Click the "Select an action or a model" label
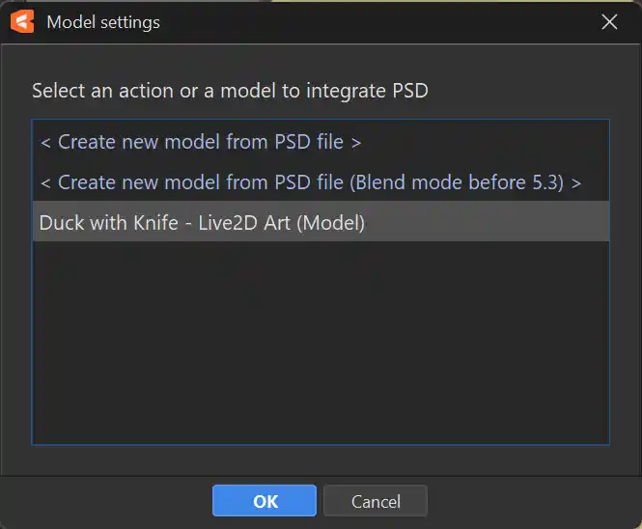 (x=229, y=91)
